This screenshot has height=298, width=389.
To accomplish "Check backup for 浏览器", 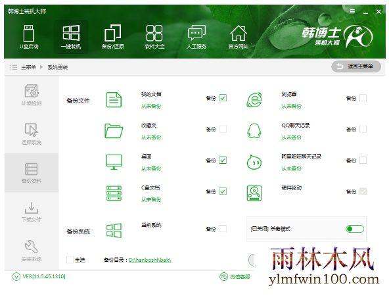I will 363,98.
